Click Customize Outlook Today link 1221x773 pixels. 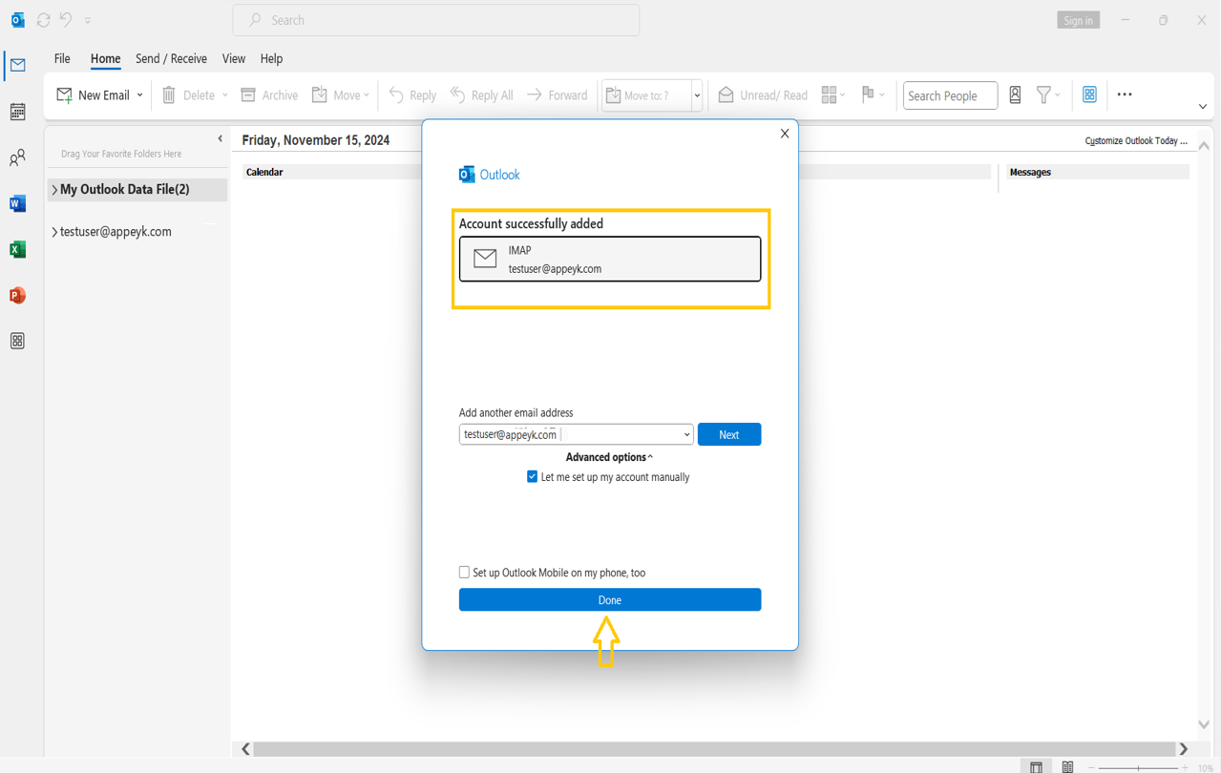[x=1136, y=141]
